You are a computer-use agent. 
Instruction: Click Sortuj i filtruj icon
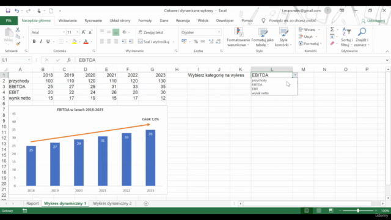pyautogui.click(x=346, y=32)
